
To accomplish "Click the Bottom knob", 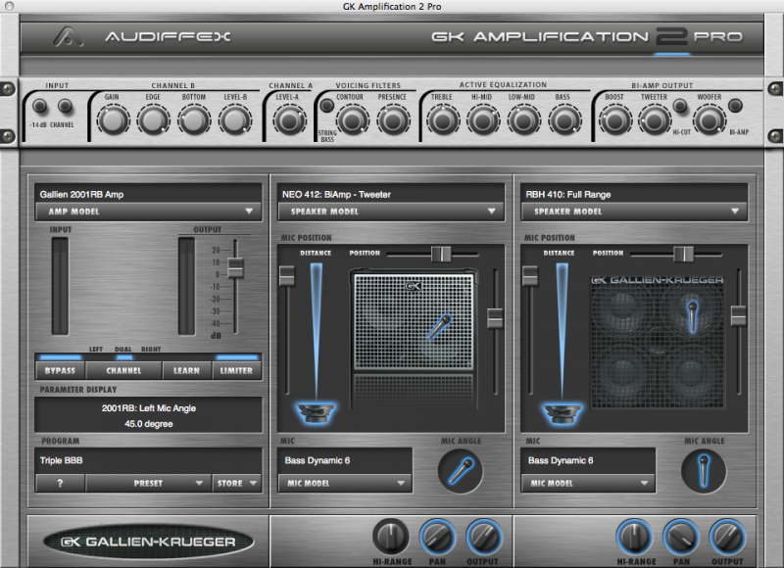I will tap(194, 120).
